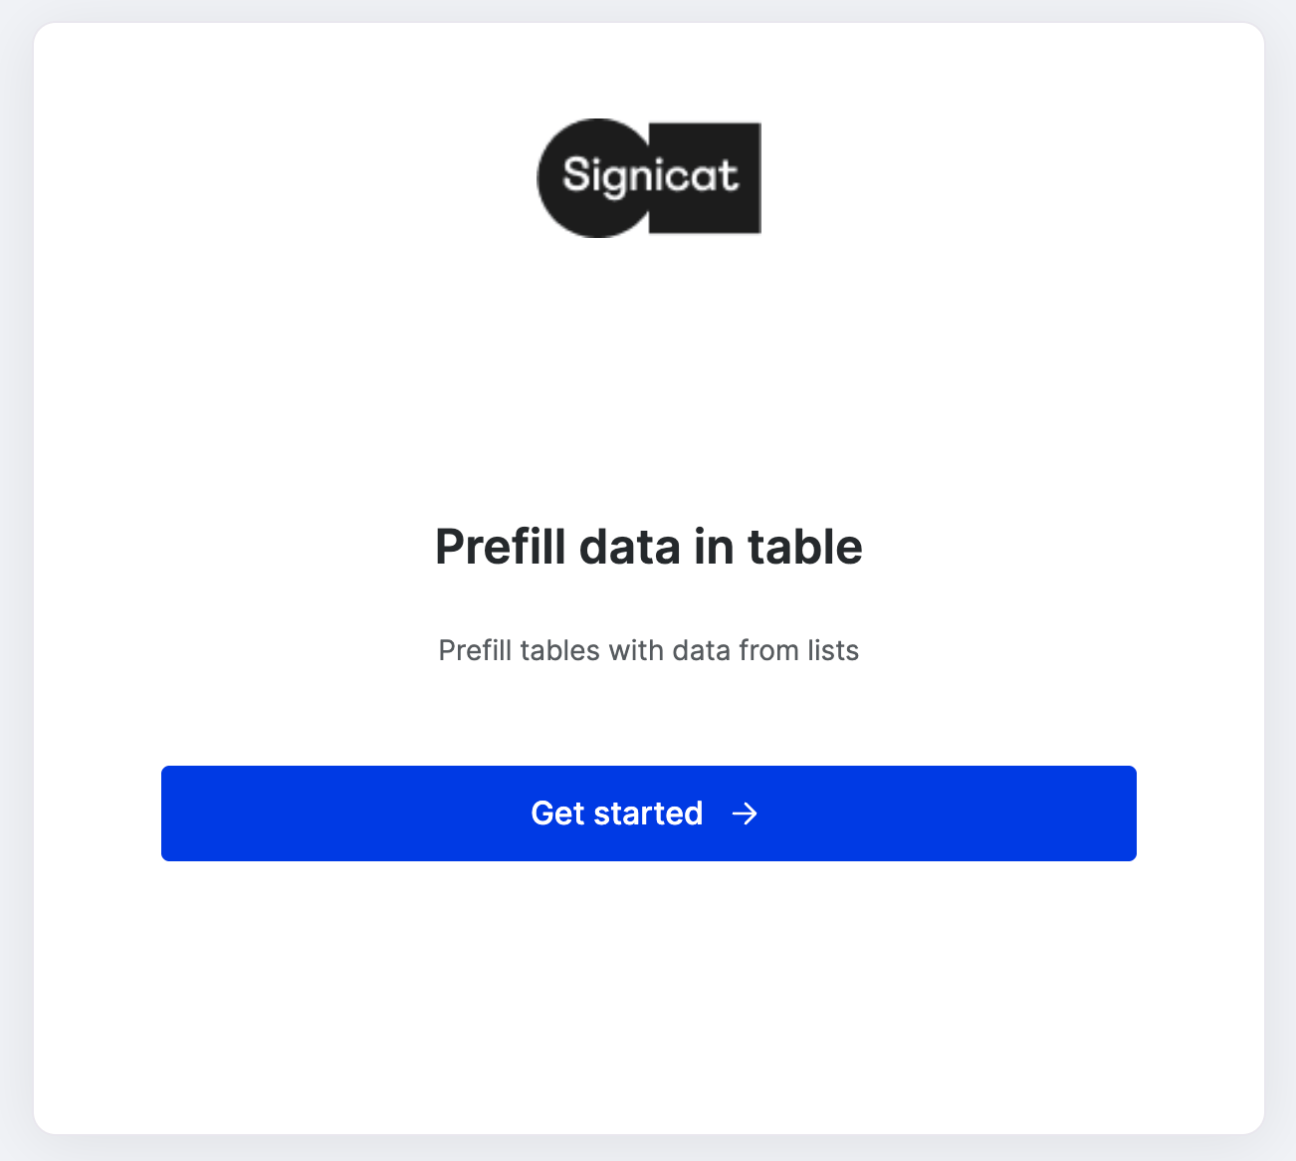Click the blank space between logo and heading

tap(648, 378)
